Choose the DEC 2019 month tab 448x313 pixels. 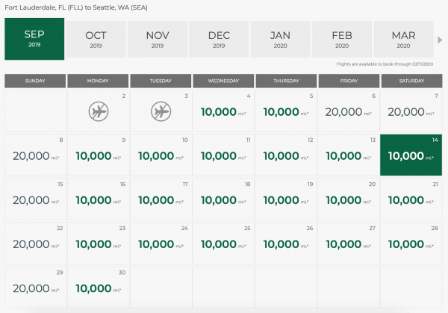coord(219,40)
